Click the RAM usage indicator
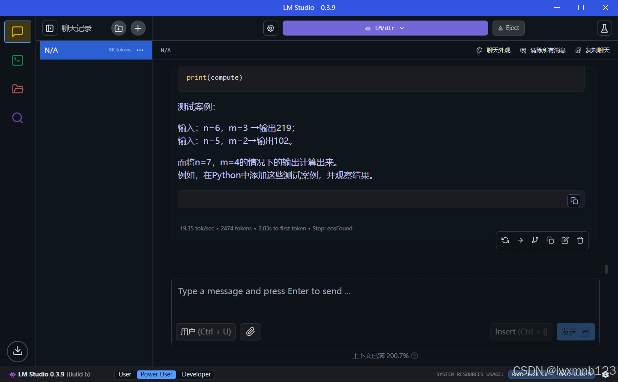The image size is (618, 382). click(x=529, y=374)
